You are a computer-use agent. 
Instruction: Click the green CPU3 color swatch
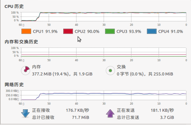pos(110,32)
